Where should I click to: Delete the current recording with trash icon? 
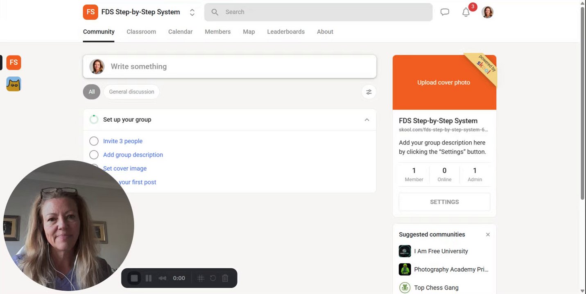tap(225, 278)
